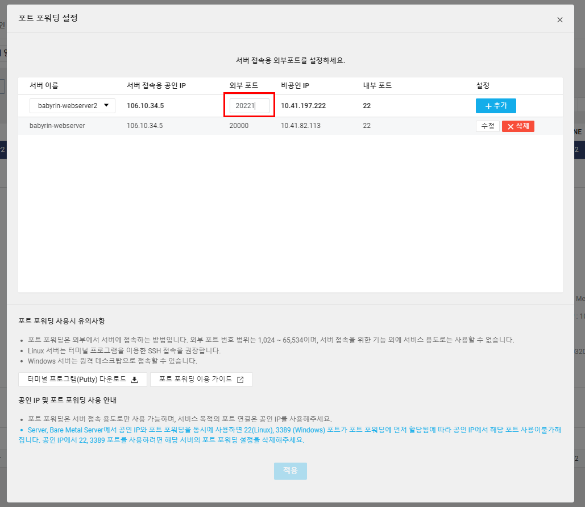The width and height of the screenshot is (585, 507).
Task: Select private IP 10.41.197.222
Action: click(304, 106)
